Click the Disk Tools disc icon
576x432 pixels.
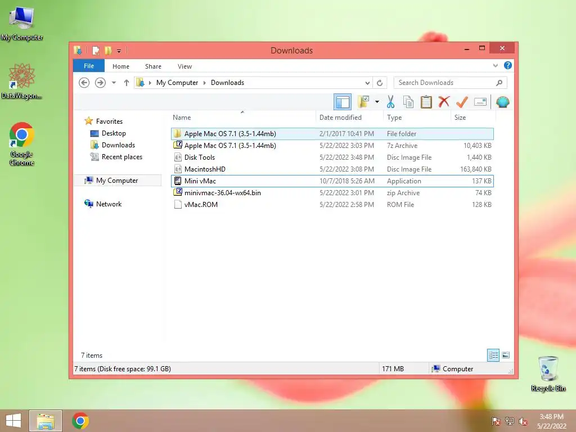[x=178, y=157]
